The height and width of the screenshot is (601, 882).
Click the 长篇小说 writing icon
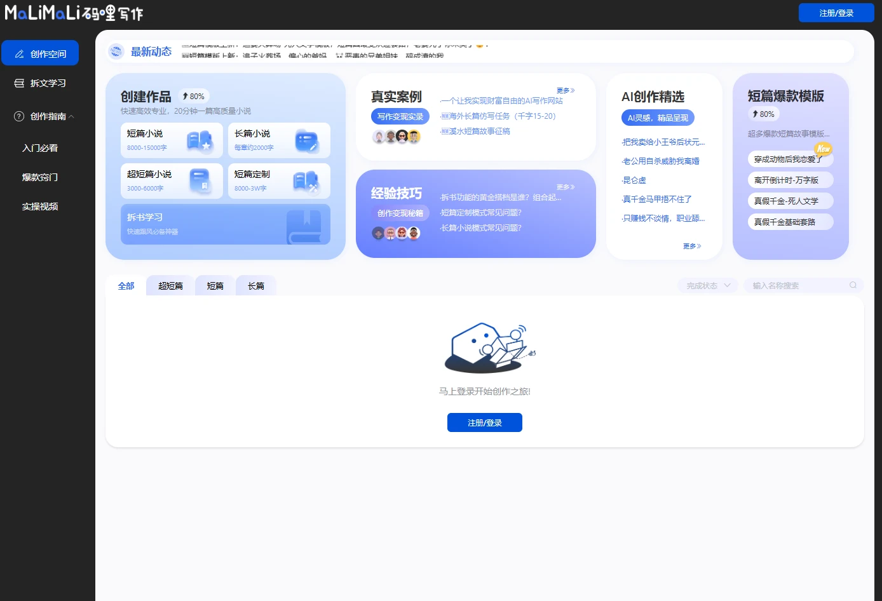coord(308,140)
